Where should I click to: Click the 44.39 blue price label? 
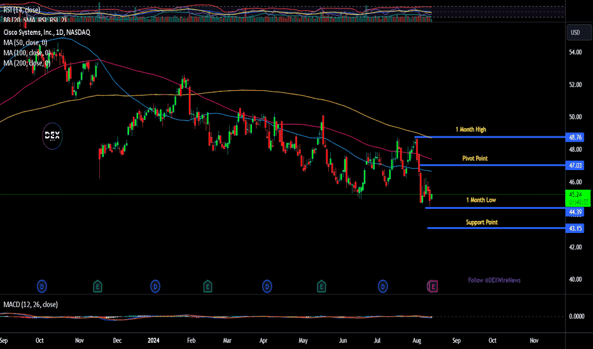click(575, 212)
